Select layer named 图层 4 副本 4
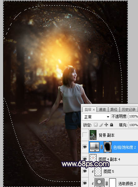Image resolution: width=138 pixels, height=187 pixels. coord(109,159)
